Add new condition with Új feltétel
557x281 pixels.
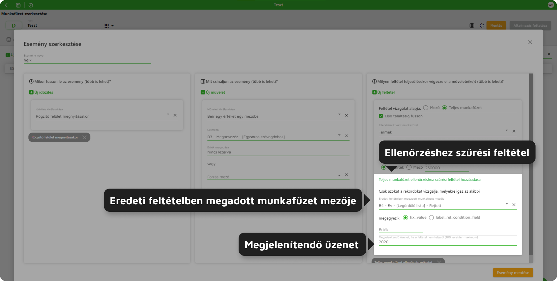tap(383, 92)
